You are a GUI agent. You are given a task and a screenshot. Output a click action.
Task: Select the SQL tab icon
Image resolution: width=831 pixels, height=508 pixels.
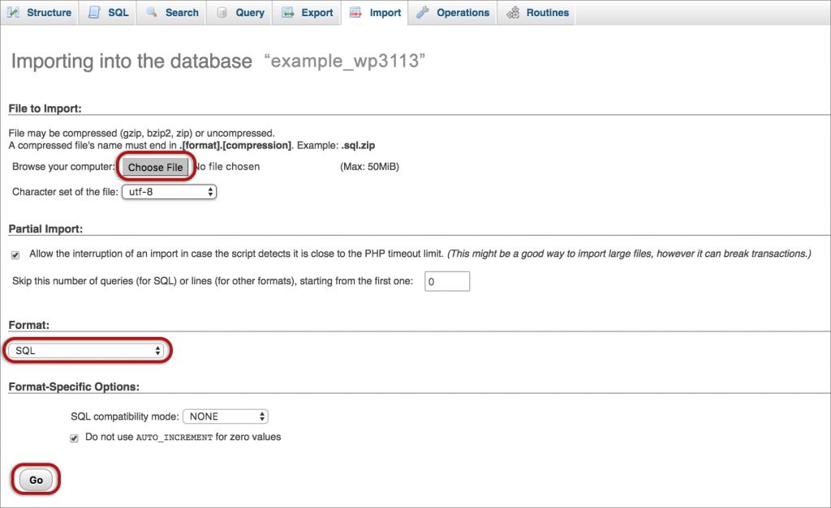point(94,12)
